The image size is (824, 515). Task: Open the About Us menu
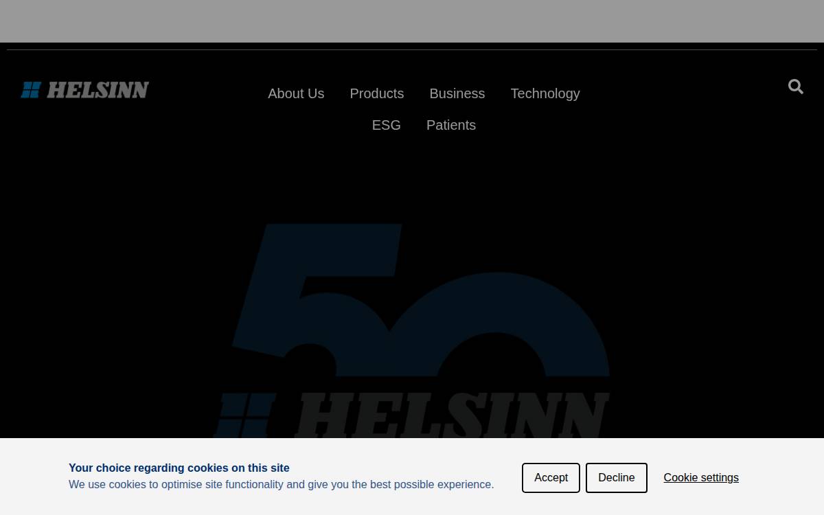pos(296,93)
